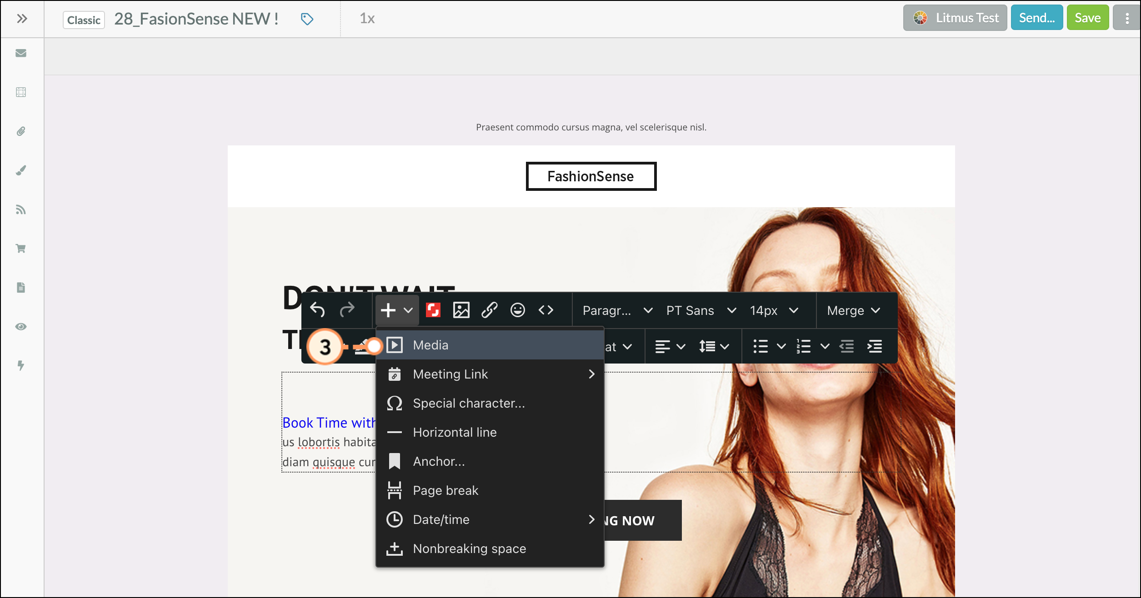Open the lightning bolt icon in sidebar
This screenshot has width=1141, height=598.
21,366
